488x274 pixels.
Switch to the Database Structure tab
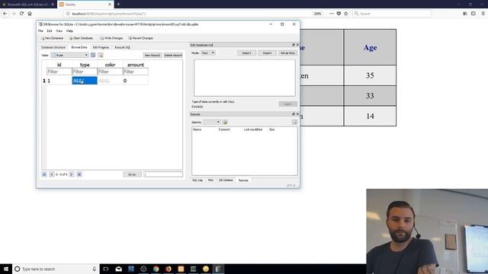click(53, 47)
